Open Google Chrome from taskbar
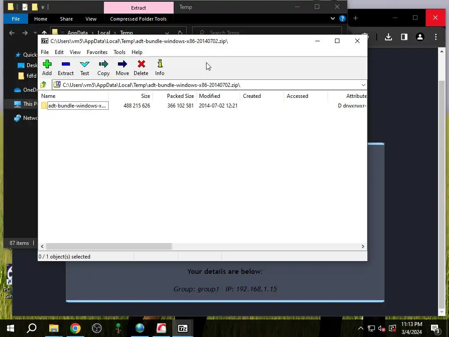This screenshot has height=337, width=449. [75, 328]
